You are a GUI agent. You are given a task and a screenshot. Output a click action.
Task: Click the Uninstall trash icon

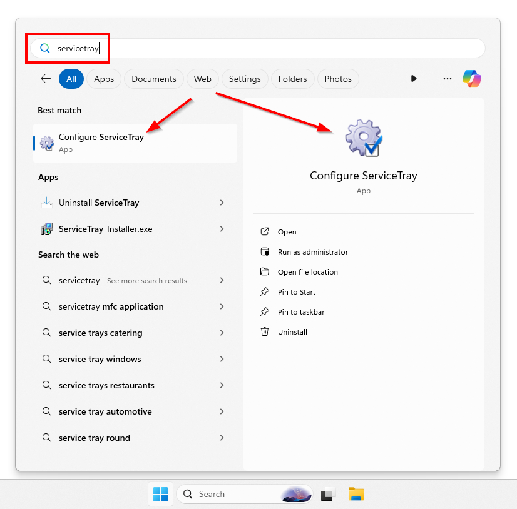tap(265, 331)
